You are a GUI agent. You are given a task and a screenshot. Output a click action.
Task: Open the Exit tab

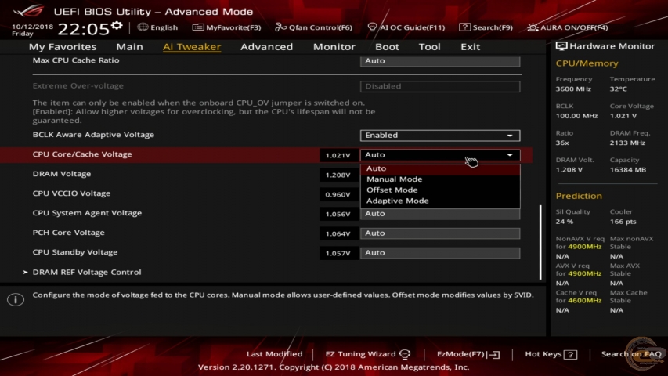[x=471, y=46]
